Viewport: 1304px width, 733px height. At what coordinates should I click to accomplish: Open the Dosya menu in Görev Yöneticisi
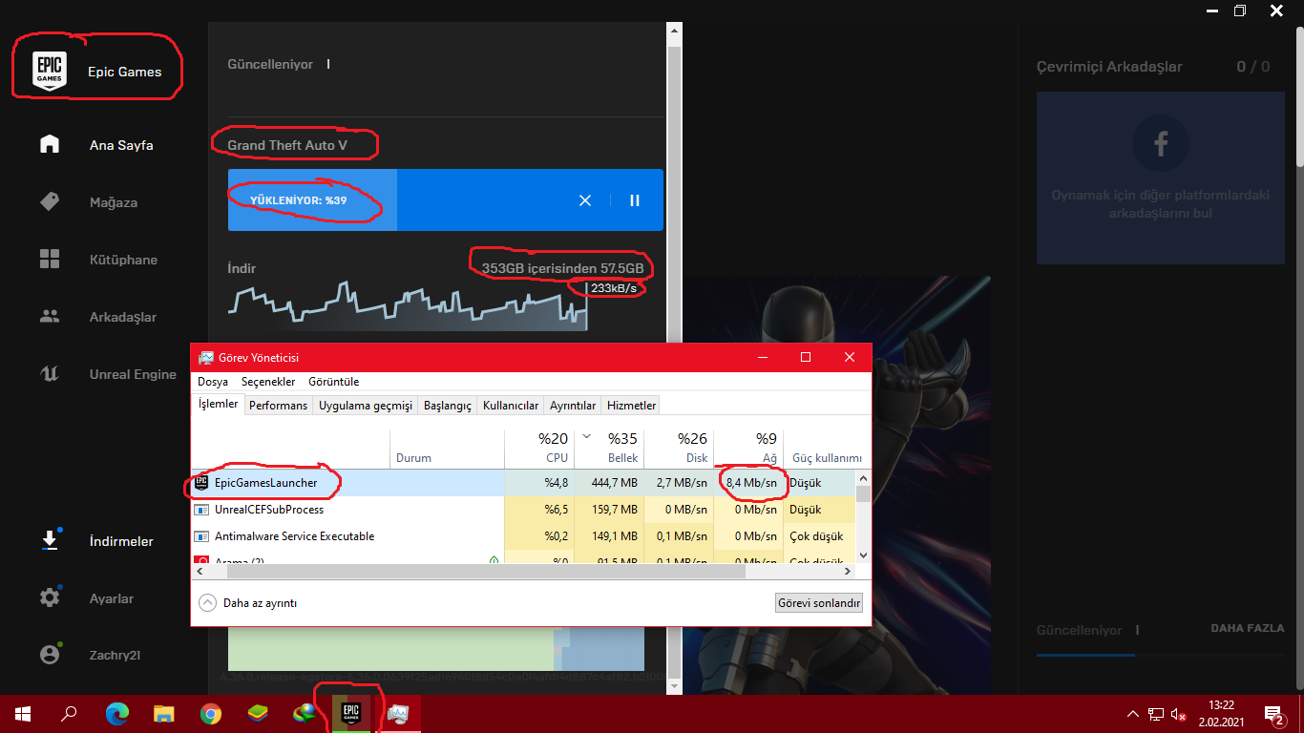213,382
